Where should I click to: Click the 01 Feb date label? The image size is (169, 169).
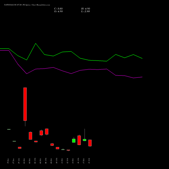pyautogui.click(x=24, y=161)
